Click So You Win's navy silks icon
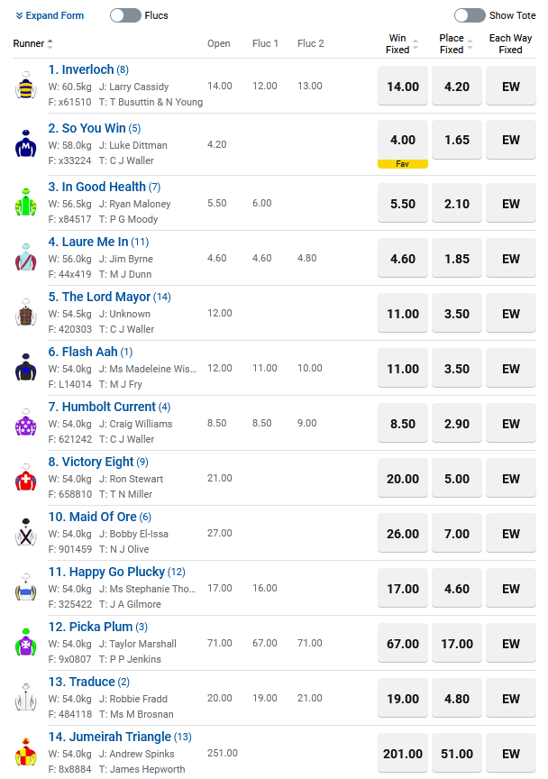Image resolution: width=548 pixels, height=779 pixels. 25,143
